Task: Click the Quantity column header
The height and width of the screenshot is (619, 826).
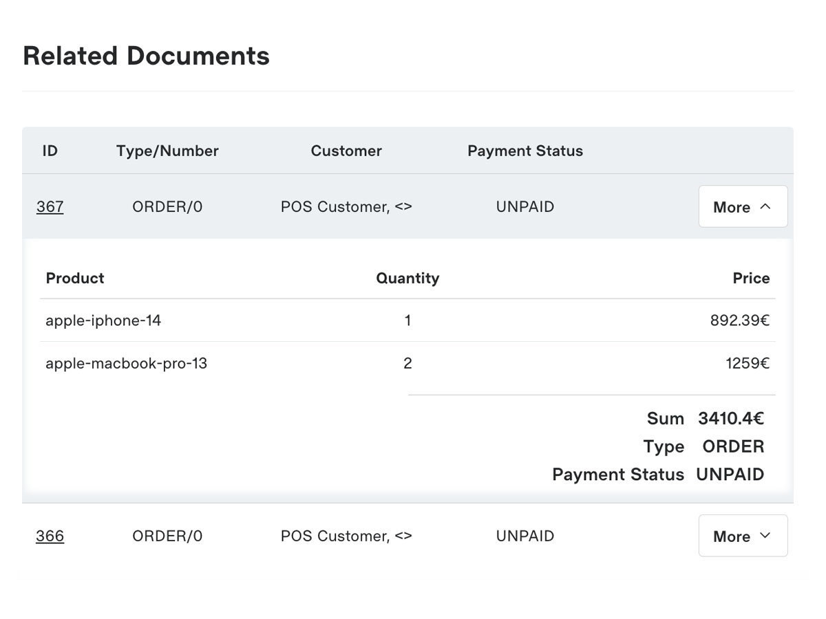Action: point(407,279)
